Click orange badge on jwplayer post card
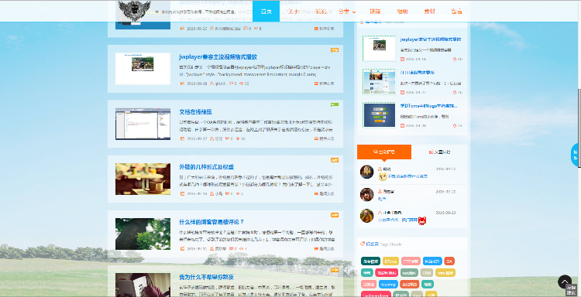 (x=335, y=50)
